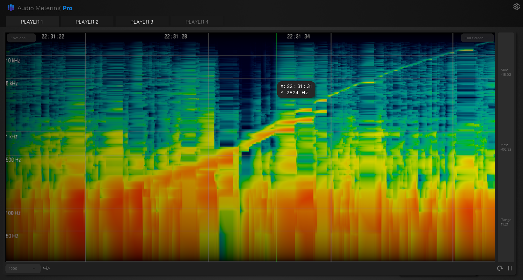523x280 pixels.
Task: Click the Audio Metering Pro logo icon
Action: coord(11,8)
